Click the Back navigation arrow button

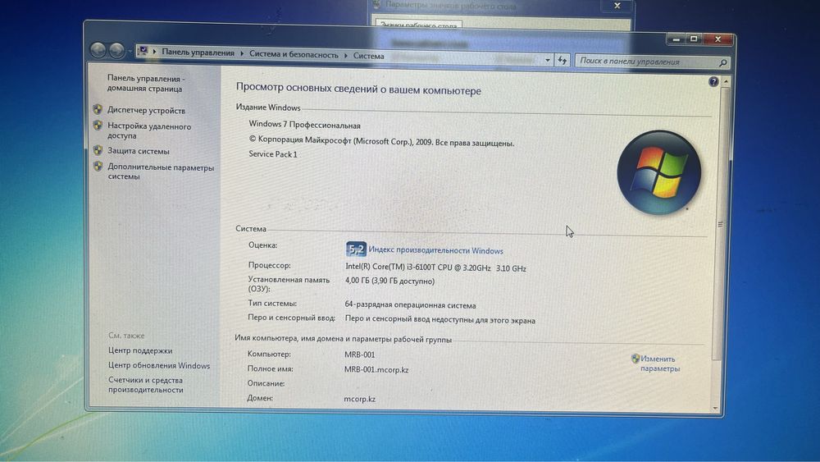(98, 50)
